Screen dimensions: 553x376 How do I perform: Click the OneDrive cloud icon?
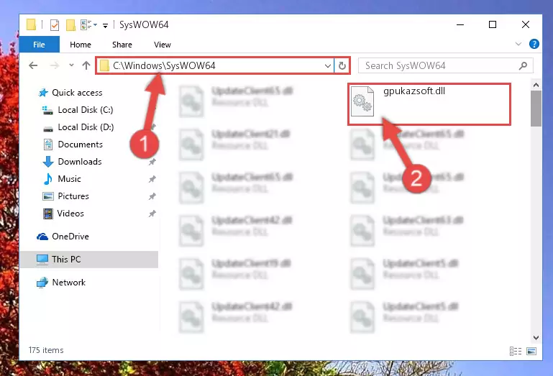[x=42, y=237]
